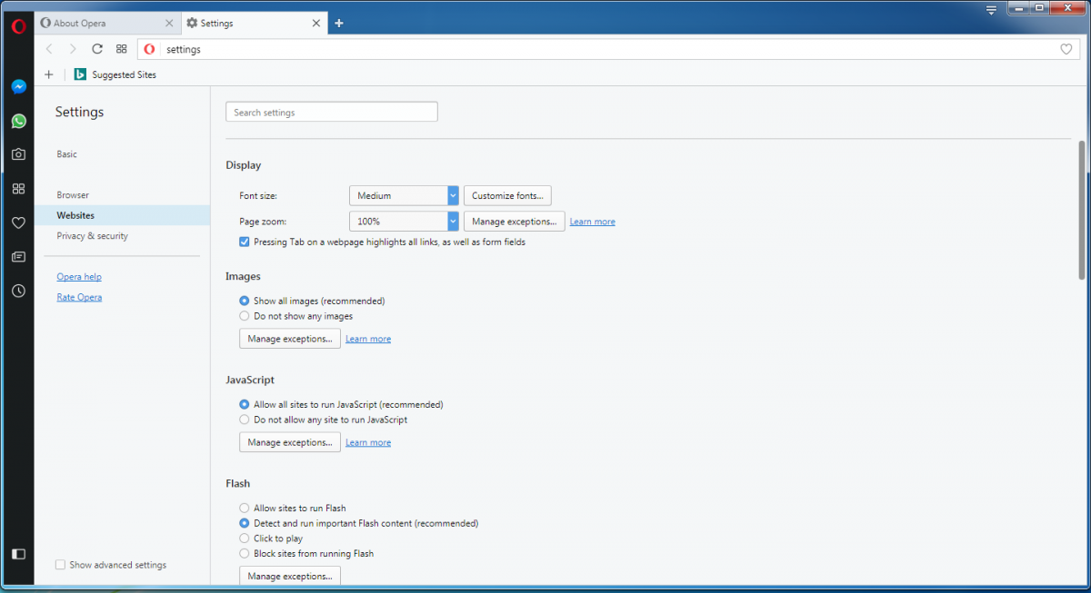Screen dimensions: 1091x593
Task: Uncheck the Pressing Tab highlights links option
Action: tap(245, 242)
